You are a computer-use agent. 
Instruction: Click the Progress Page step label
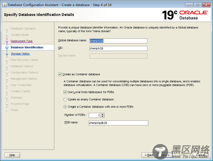pyautogui.click(x=20, y=104)
